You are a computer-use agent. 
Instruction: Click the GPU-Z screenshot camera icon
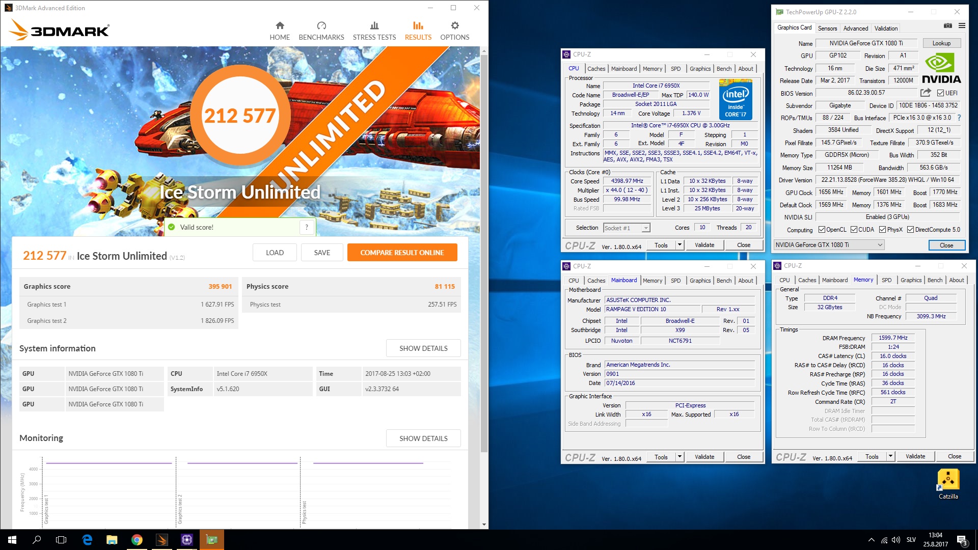coord(947,26)
